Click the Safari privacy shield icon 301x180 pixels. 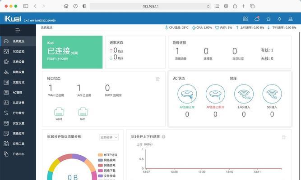(84, 6)
